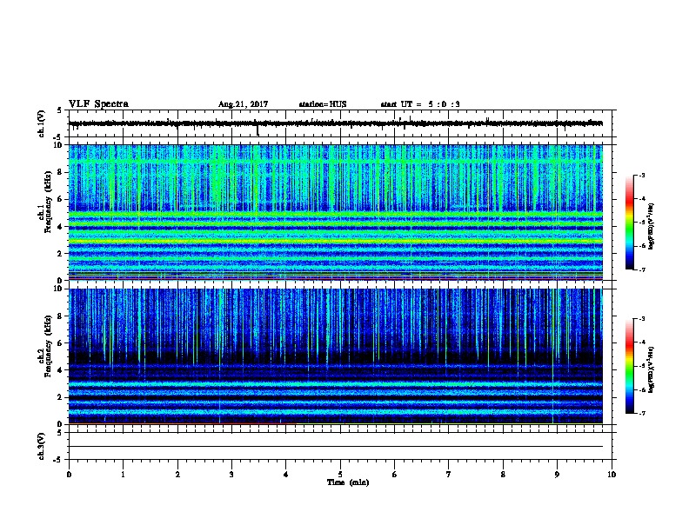Image resolution: width=689 pixels, height=532 pixels.
Task: Click the ch.2 color scale bar
Action: pos(629,366)
